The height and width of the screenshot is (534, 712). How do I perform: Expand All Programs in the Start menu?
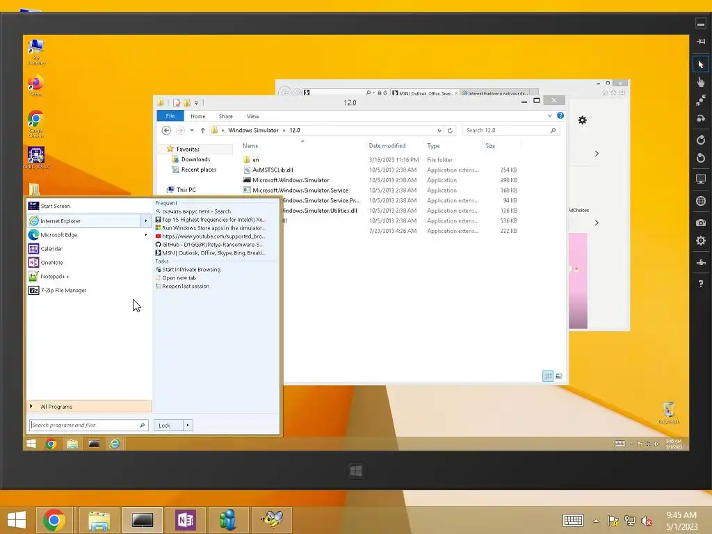click(x=89, y=406)
